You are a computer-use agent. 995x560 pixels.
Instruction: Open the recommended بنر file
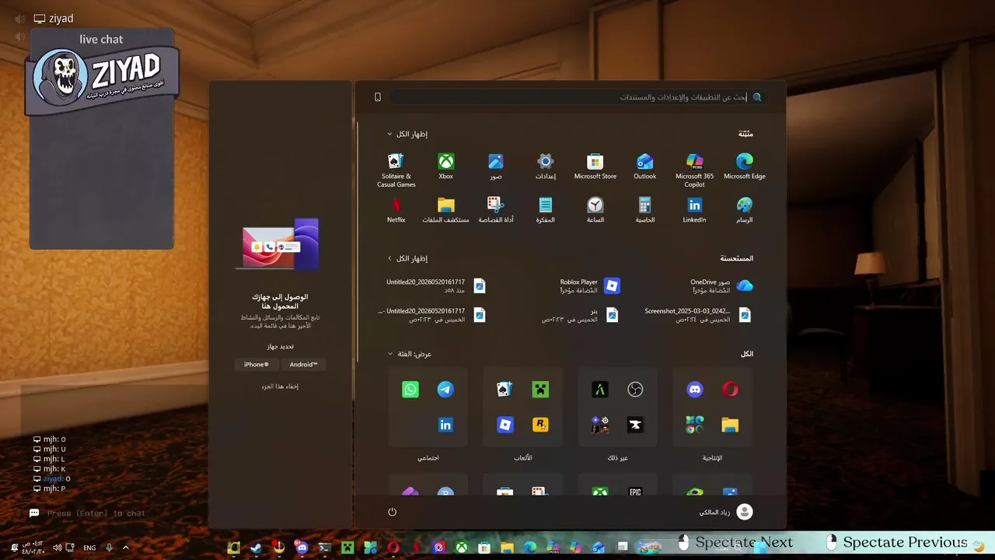(x=580, y=315)
